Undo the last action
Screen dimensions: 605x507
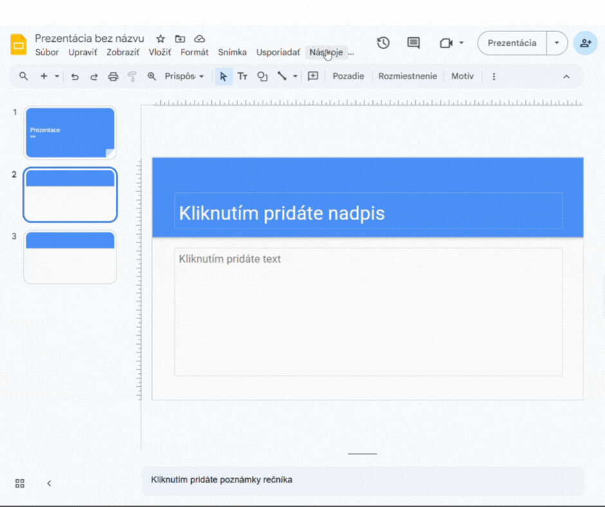point(75,77)
